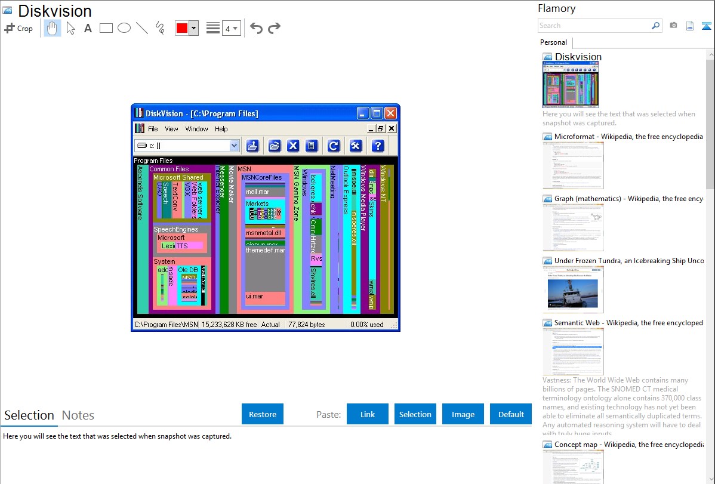Open the Microformat Wikipedia snapshot thumbnail
The width and height of the screenshot is (715, 484).
click(573, 165)
